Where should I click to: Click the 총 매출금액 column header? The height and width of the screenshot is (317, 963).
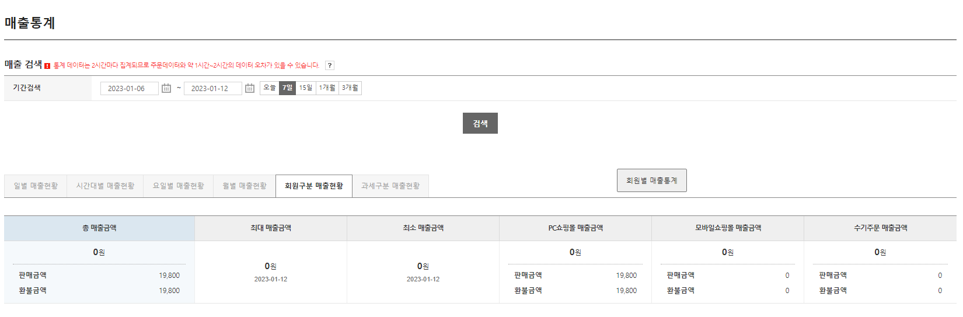point(99,228)
